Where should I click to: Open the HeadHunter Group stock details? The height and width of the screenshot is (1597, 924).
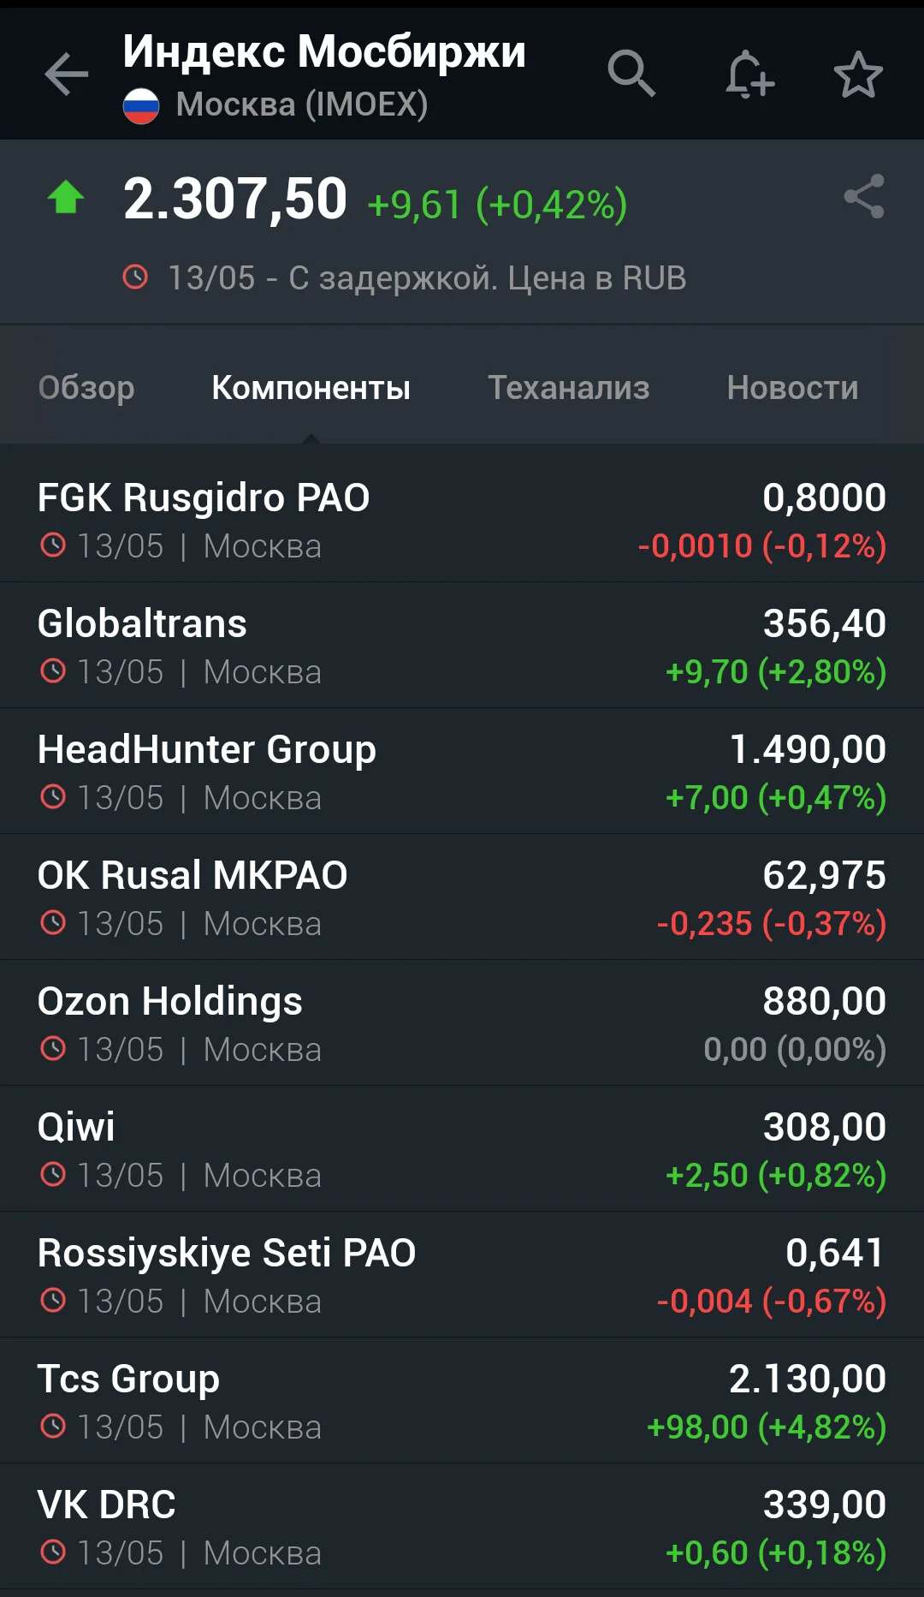(462, 772)
